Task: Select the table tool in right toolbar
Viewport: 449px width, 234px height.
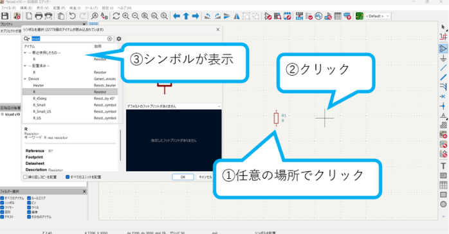Action: (443, 185)
